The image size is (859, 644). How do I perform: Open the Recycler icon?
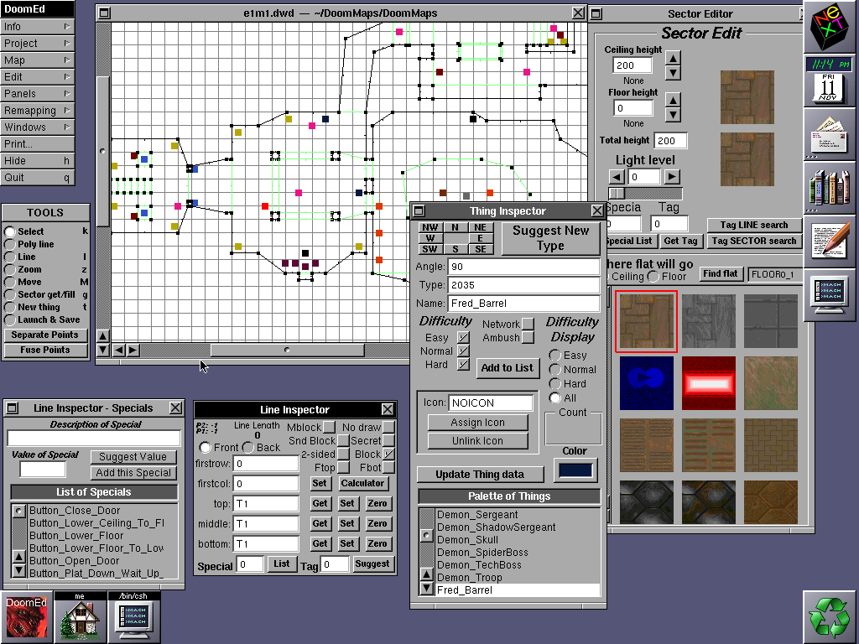pos(830,617)
